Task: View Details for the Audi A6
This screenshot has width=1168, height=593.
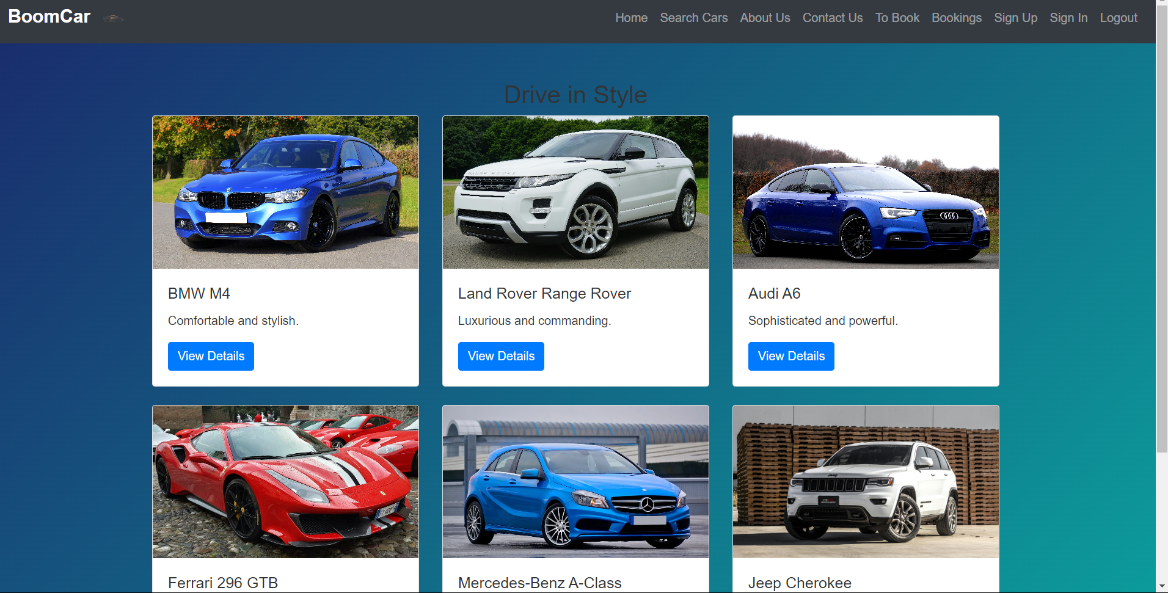Action: point(791,356)
